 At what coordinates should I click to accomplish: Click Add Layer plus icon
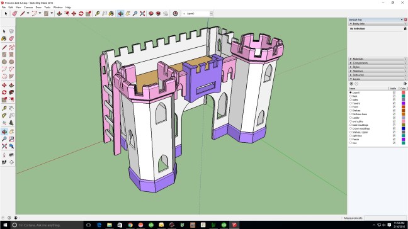tap(351, 84)
